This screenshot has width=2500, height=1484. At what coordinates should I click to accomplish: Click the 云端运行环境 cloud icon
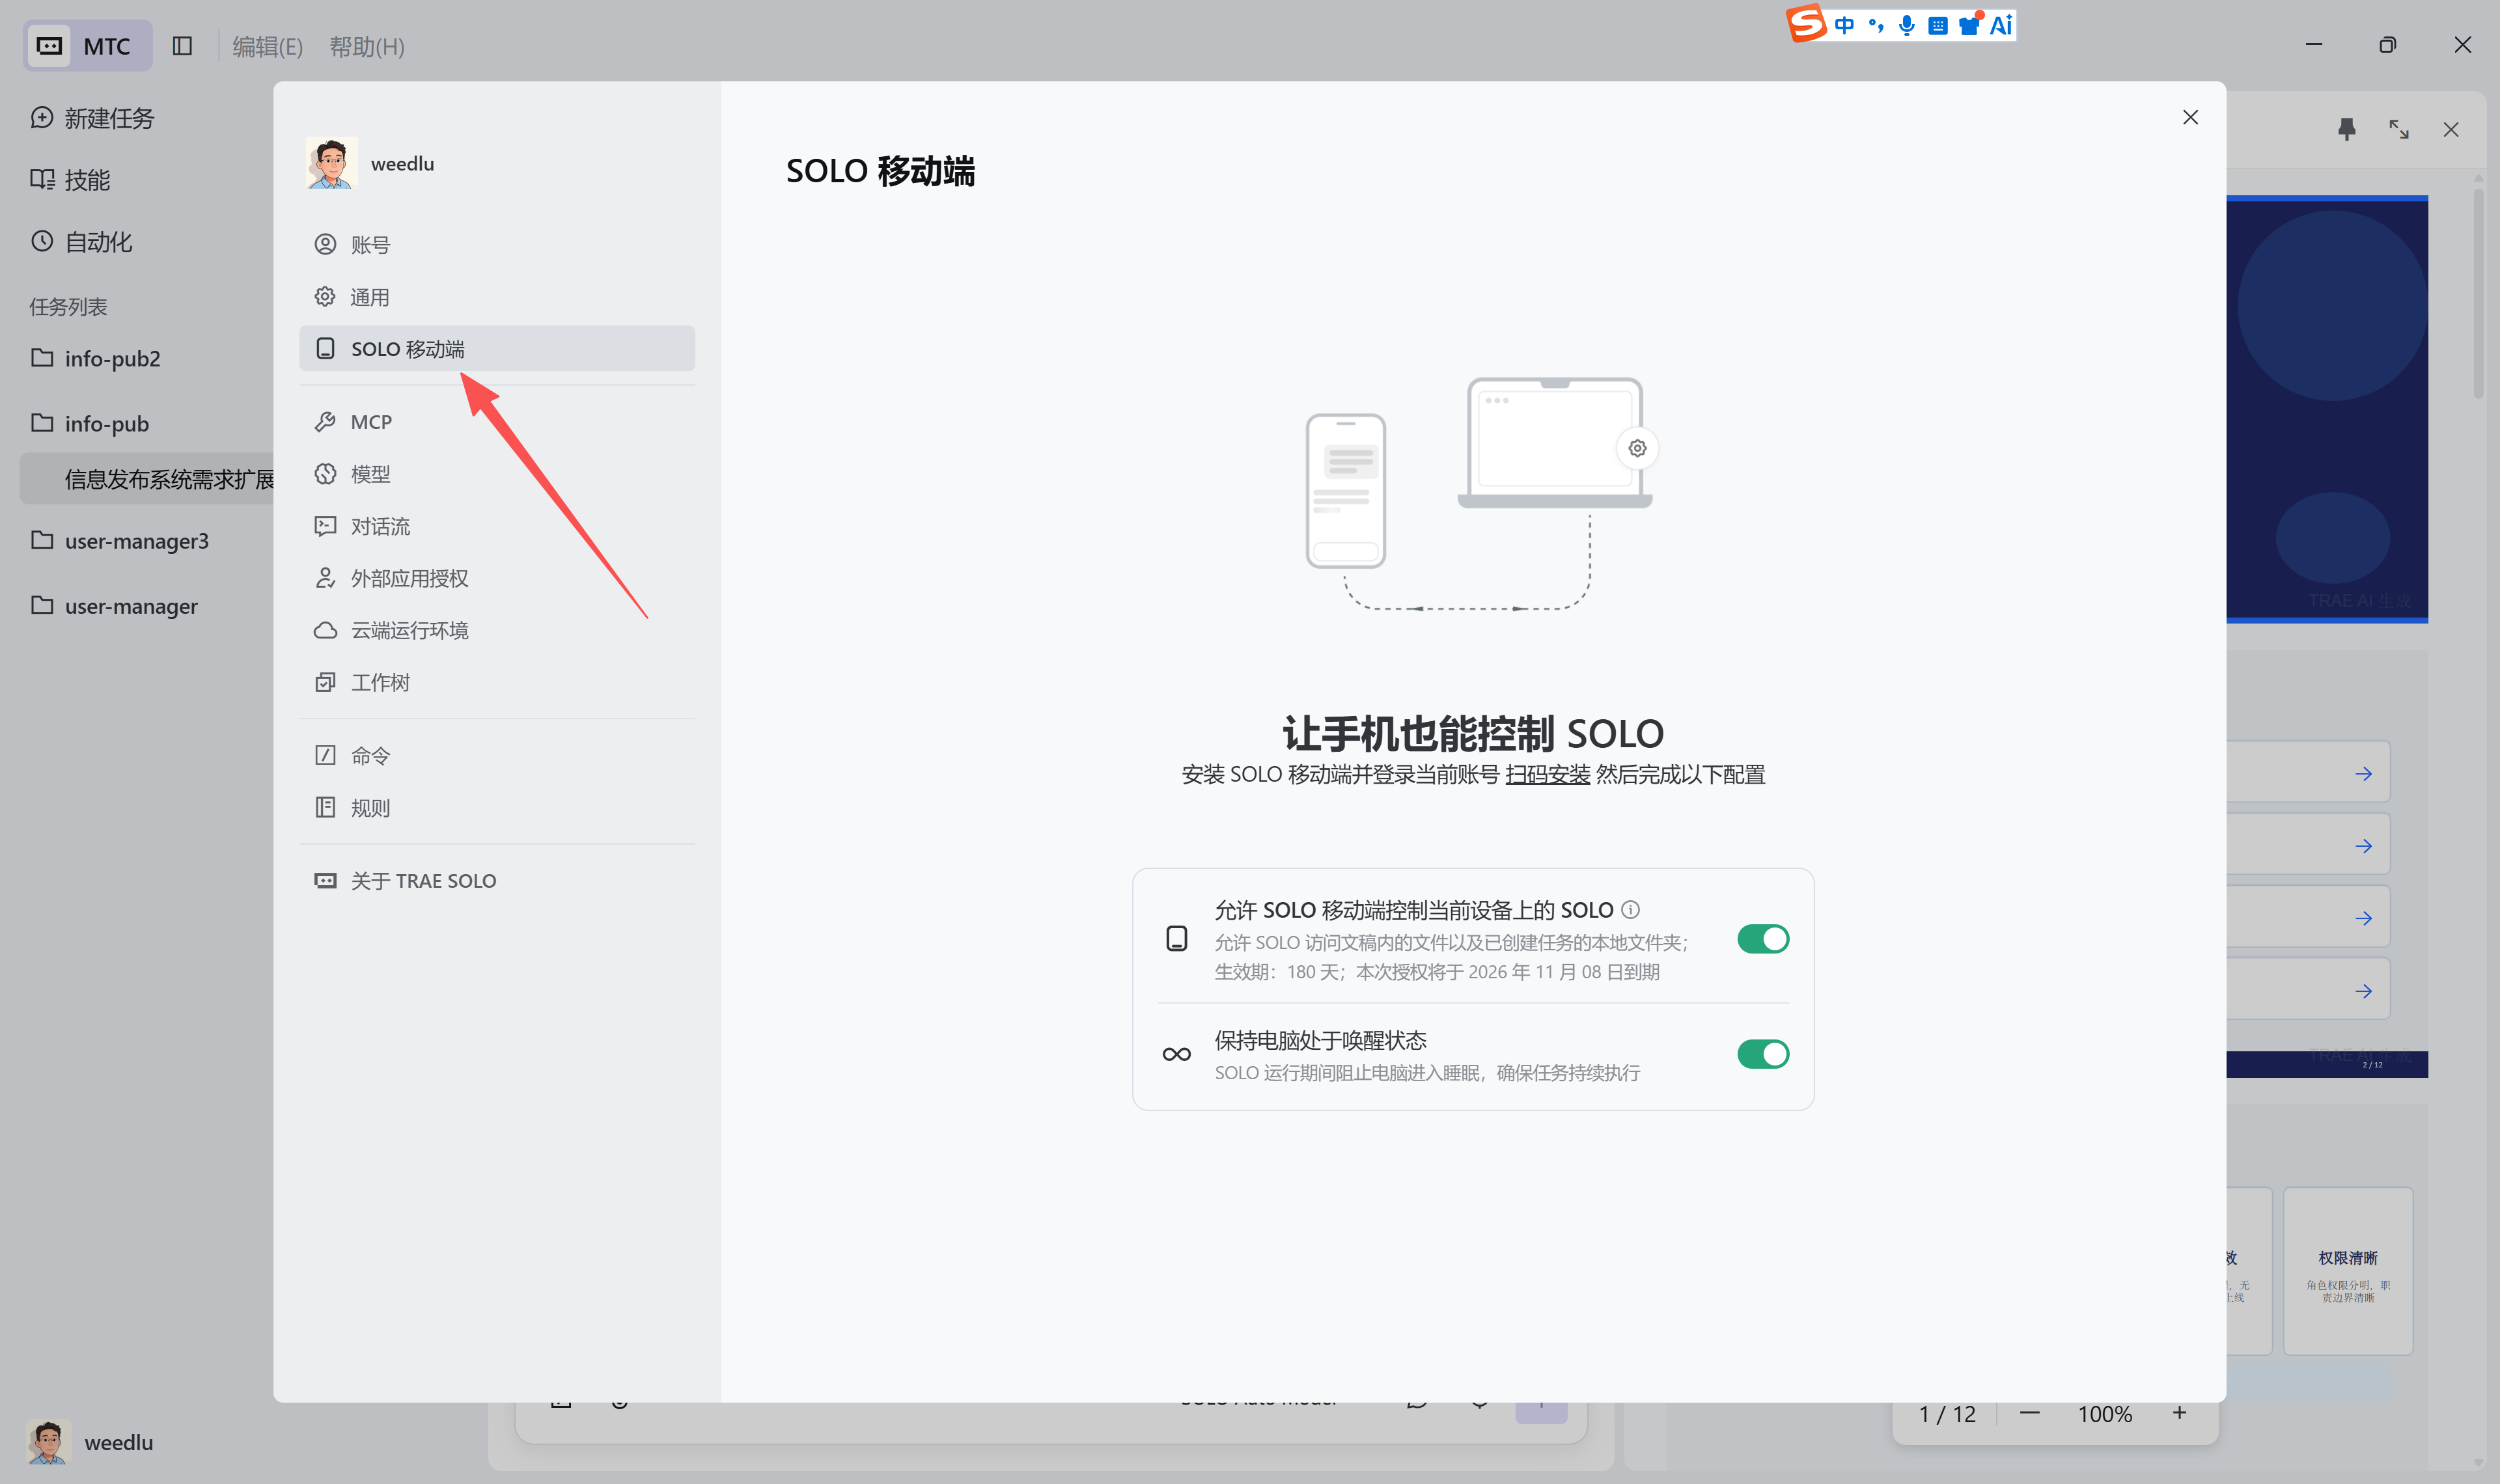click(325, 630)
